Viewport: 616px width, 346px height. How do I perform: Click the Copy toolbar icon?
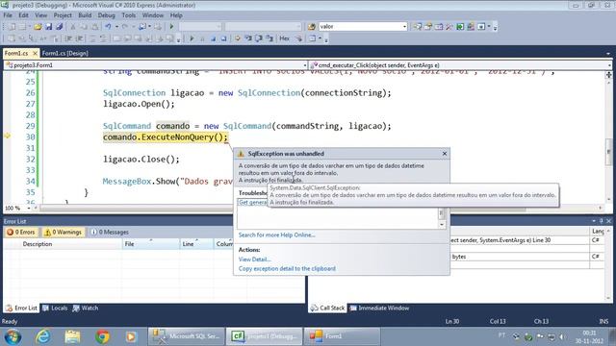click(x=84, y=27)
